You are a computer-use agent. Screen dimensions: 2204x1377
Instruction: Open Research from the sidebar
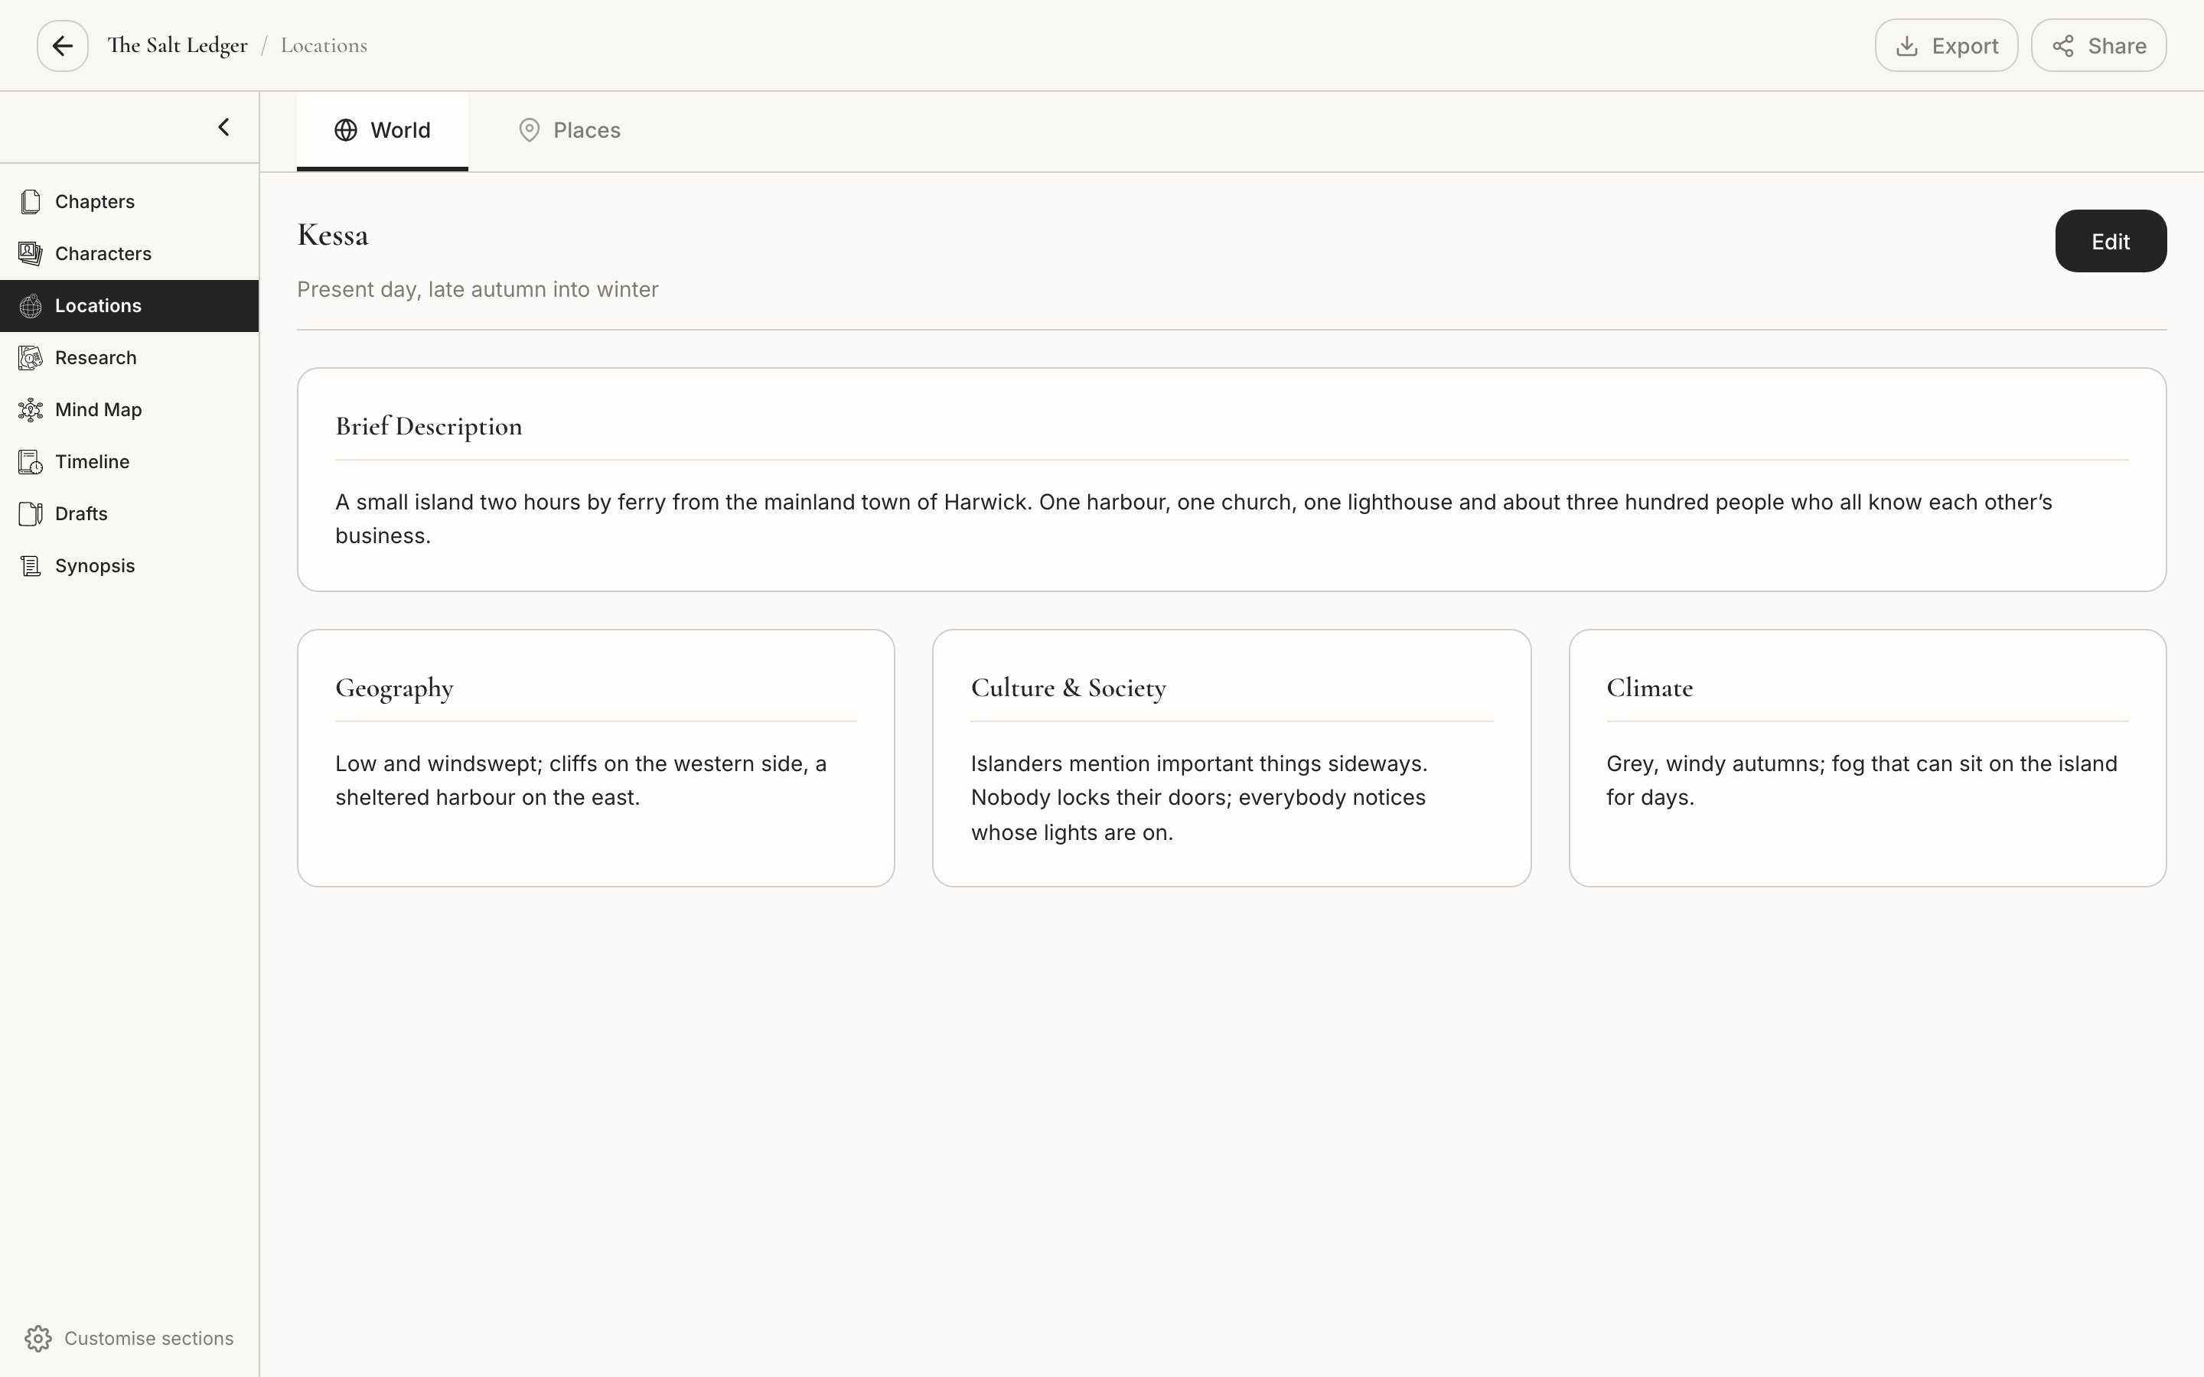pos(129,358)
